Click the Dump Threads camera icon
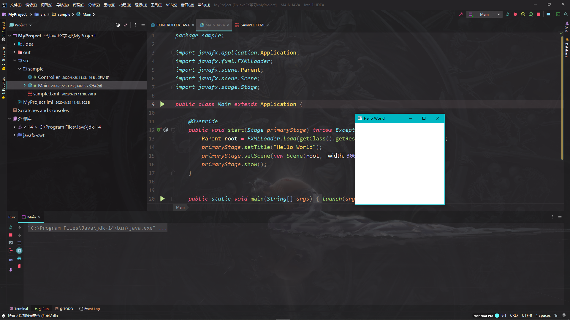The image size is (570, 320). (x=11, y=243)
